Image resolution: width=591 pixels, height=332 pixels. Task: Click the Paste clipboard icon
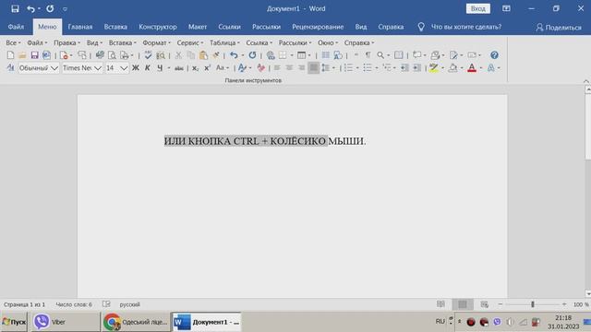pos(203,55)
